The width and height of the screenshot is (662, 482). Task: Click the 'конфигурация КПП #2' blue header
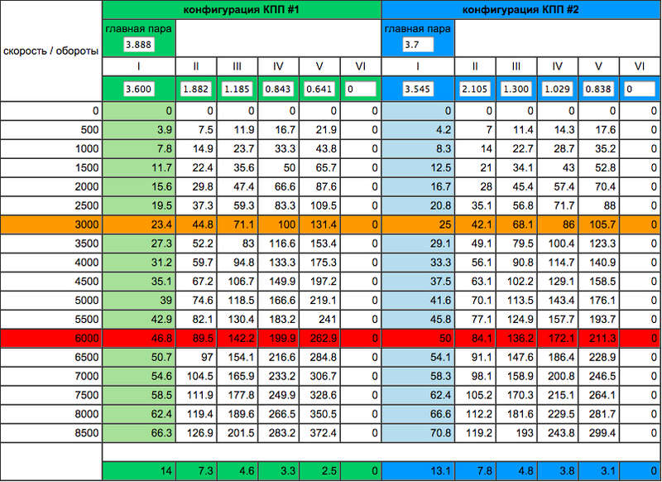pyautogui.click(x=521, y=9)
